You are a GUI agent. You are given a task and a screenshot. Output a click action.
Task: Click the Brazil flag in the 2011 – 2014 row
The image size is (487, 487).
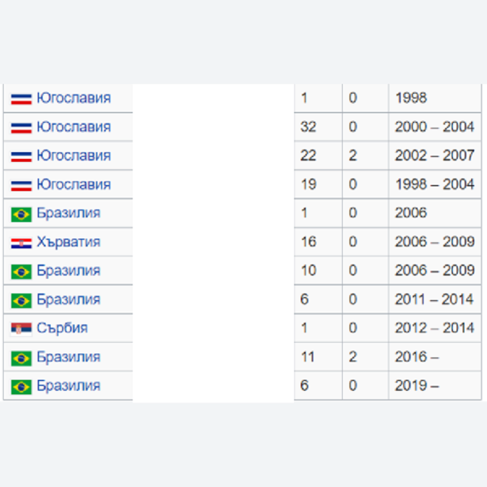[x=21, y=301]
